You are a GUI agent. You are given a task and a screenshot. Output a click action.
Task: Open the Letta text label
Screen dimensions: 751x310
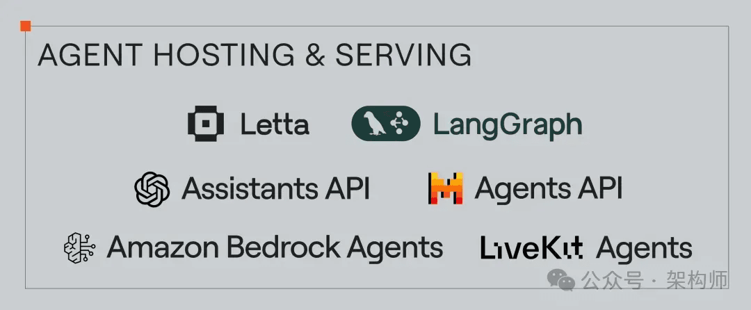tap(275, 124)
